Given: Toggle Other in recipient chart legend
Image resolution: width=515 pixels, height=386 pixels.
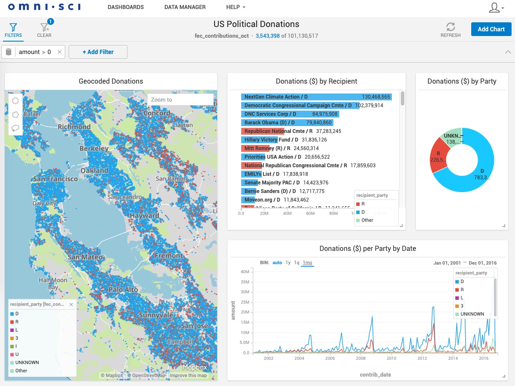Looking at the screenshot, I should coord(365,220).
